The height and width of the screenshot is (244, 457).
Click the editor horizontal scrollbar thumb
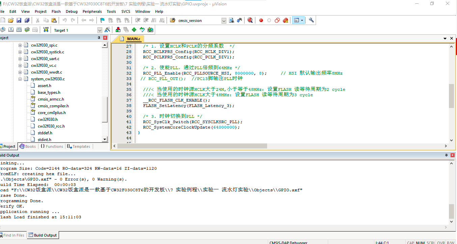pyautogui.click(x=192, y=146)
